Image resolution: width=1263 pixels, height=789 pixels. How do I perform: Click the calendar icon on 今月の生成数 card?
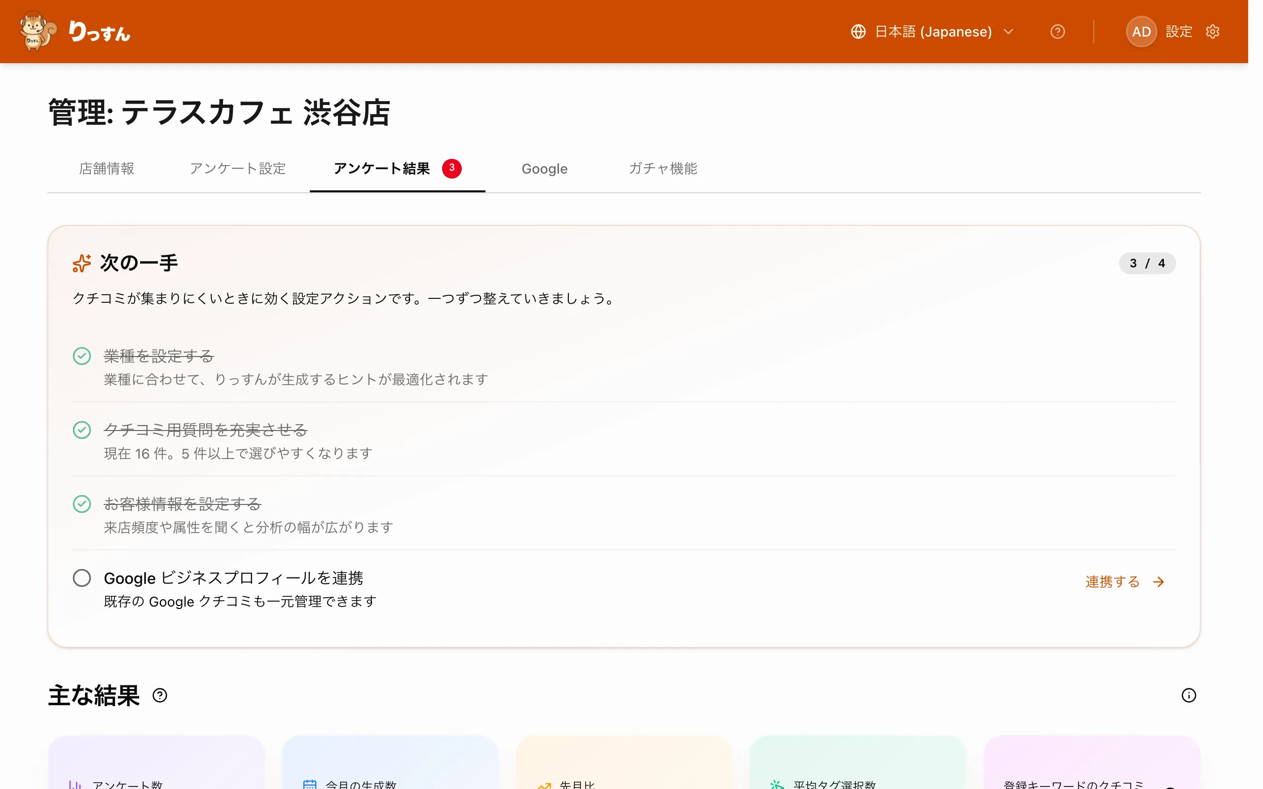pyautogui.click(x=309, y=784)
